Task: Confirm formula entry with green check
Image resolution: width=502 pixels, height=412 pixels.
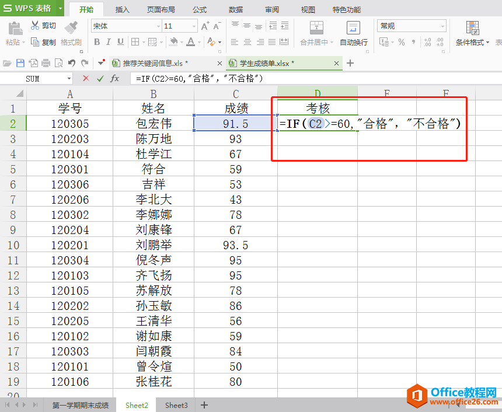Action: tap(100, 78)
